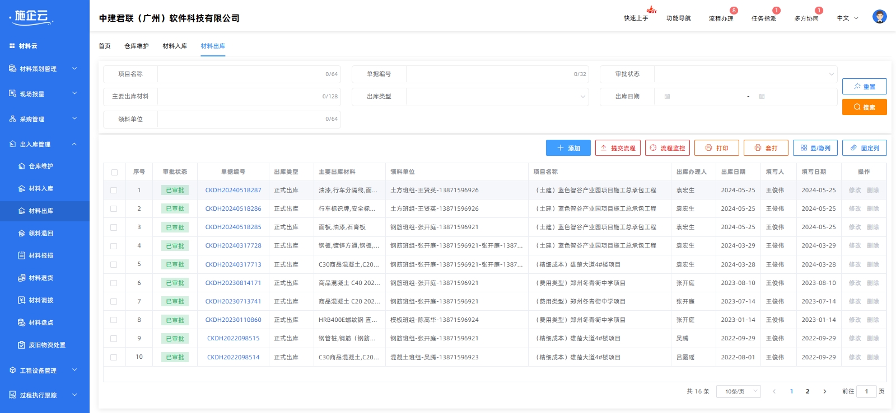Expand the 出库类型 dropdown
The height and width of the screenshot is (413, 896).
[497, 97]
